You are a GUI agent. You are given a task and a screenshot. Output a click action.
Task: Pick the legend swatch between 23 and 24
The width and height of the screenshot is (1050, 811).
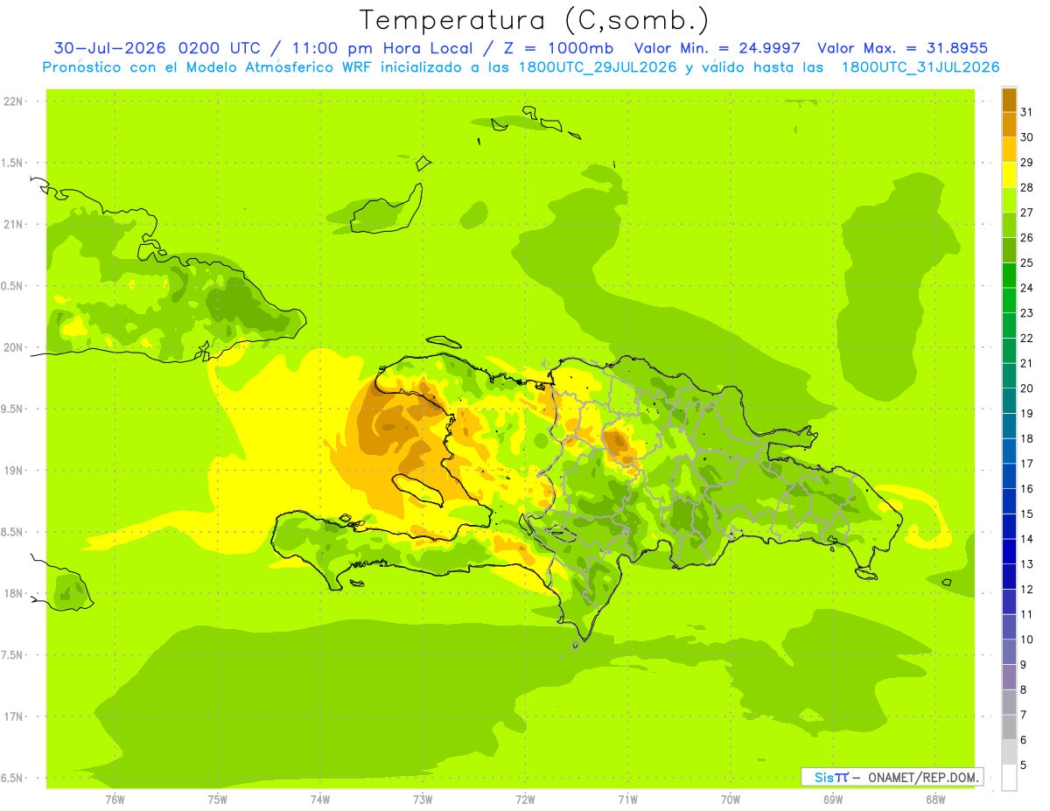tap(1009, 300)
